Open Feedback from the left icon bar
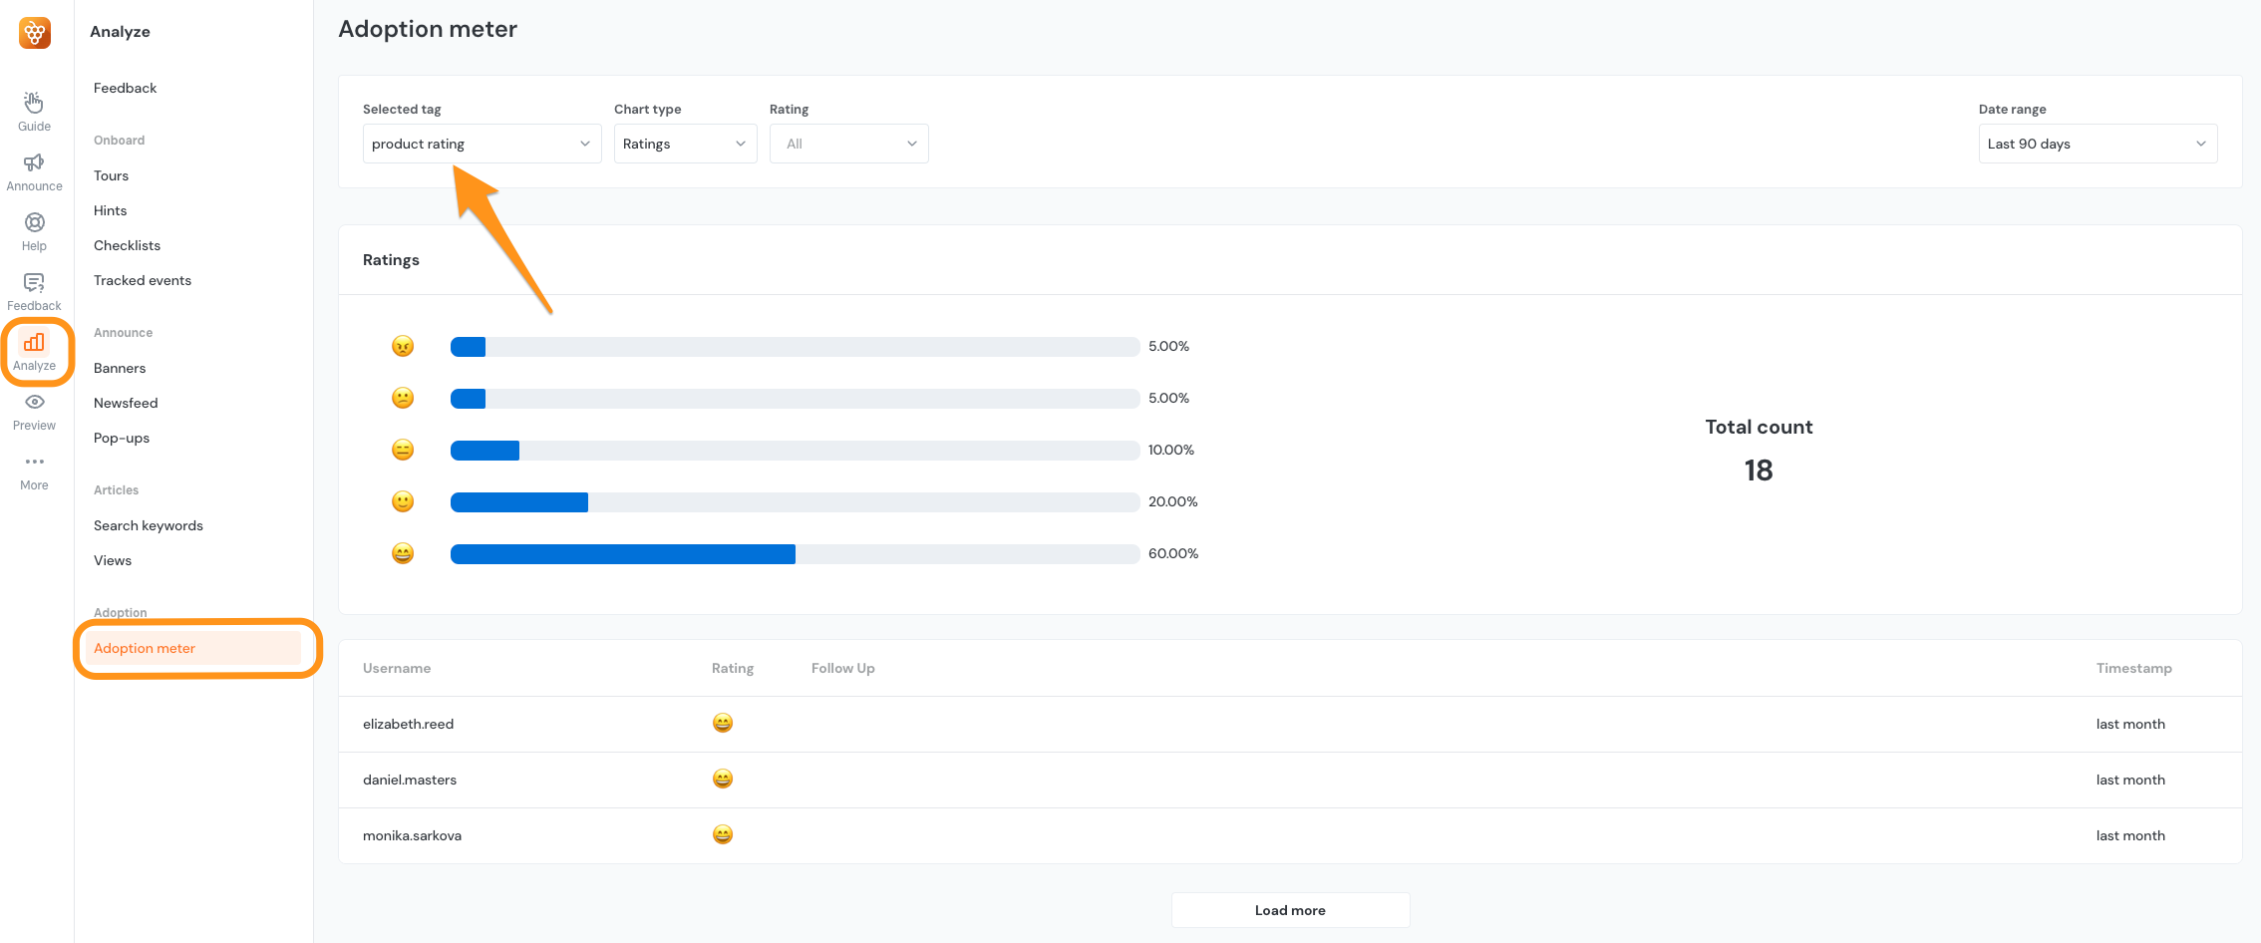 (33, 289)
